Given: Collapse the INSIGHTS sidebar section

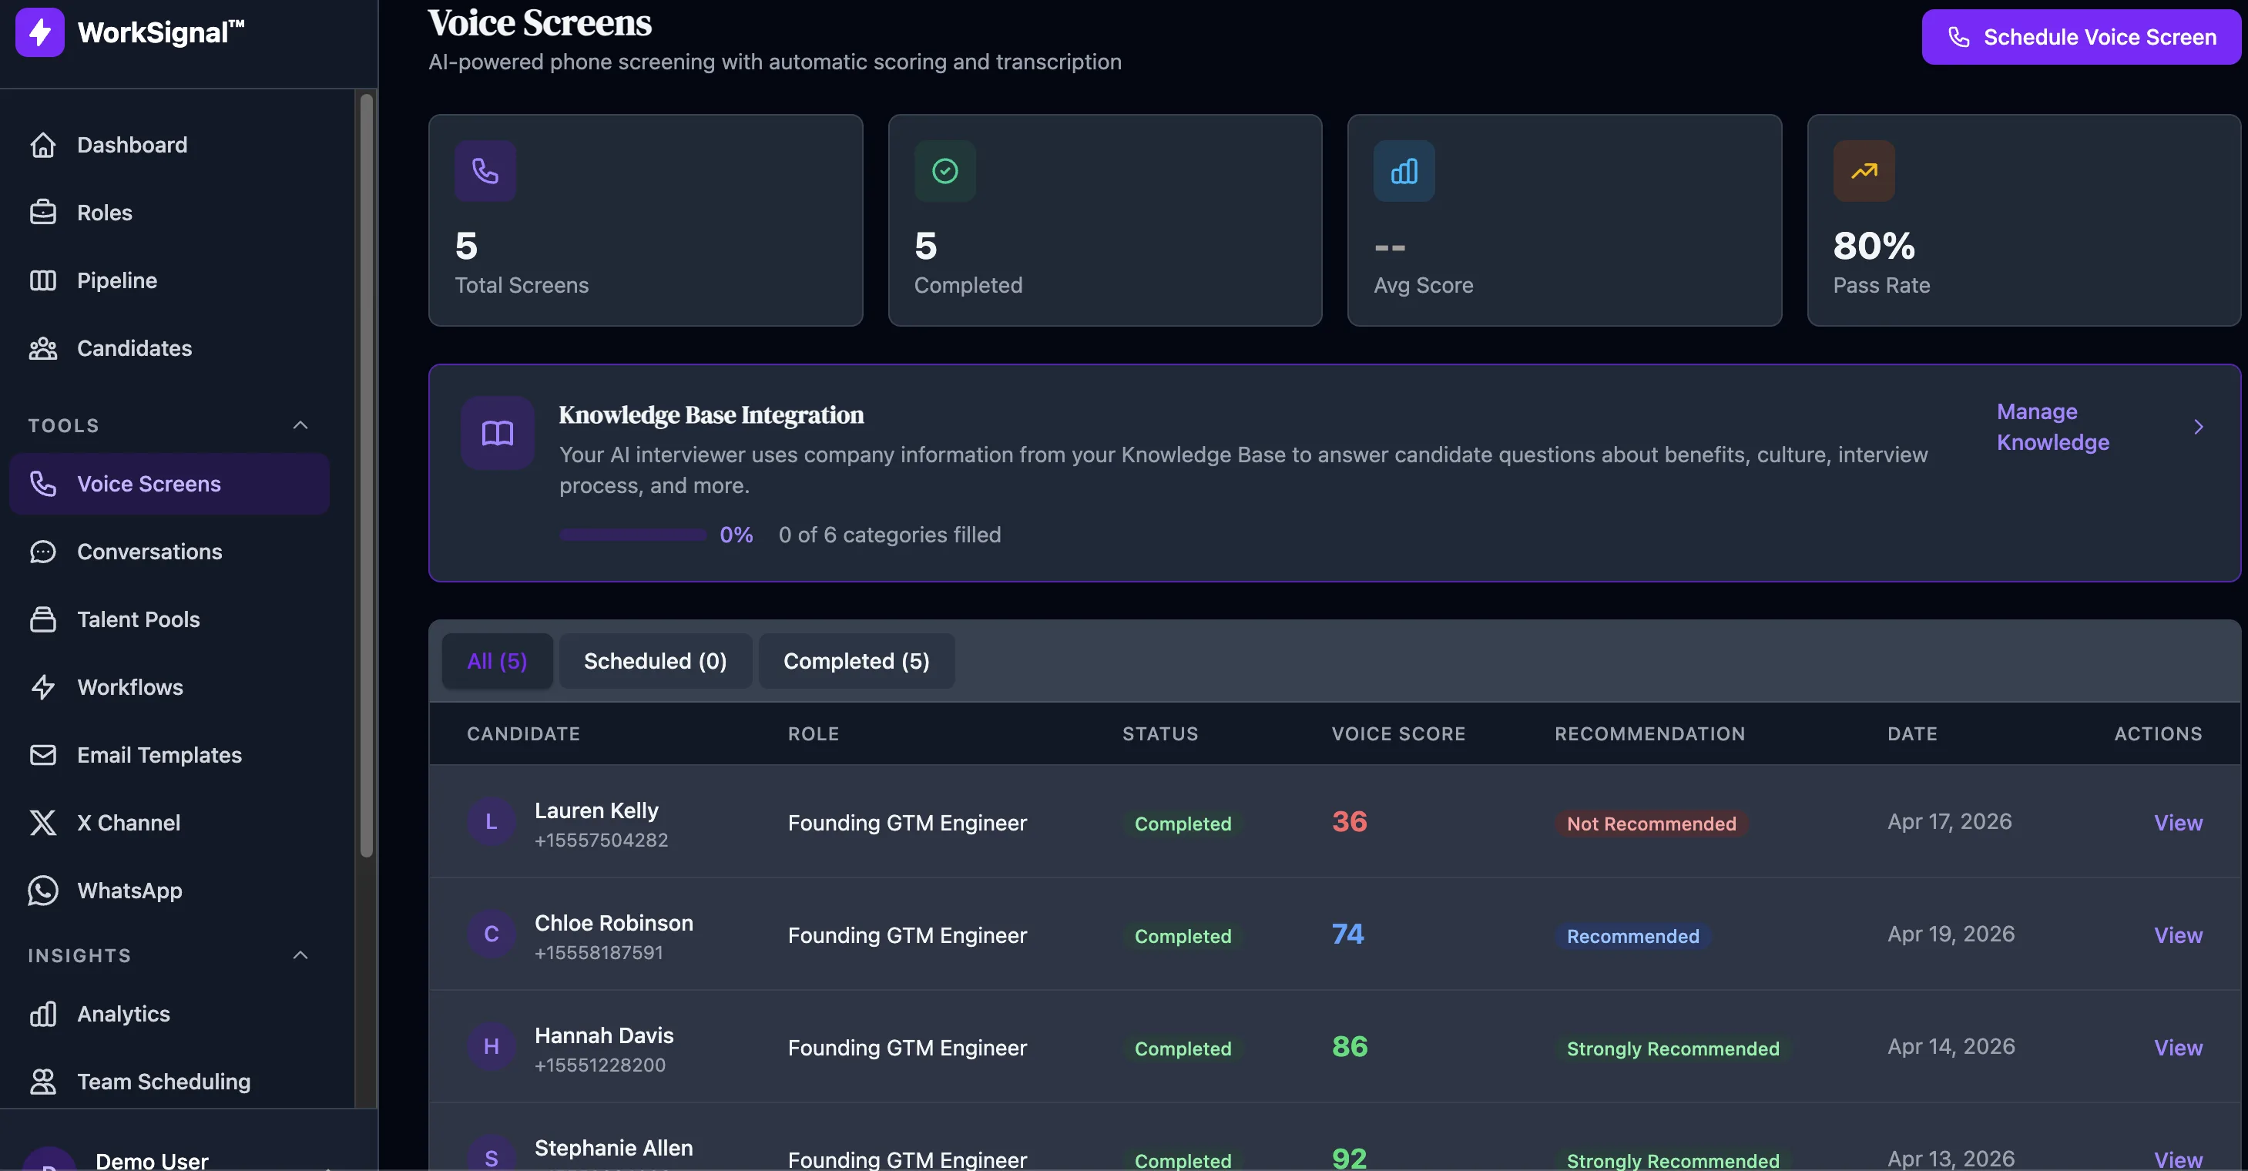Looking at the screenshot, I should [x=300, y=955].
